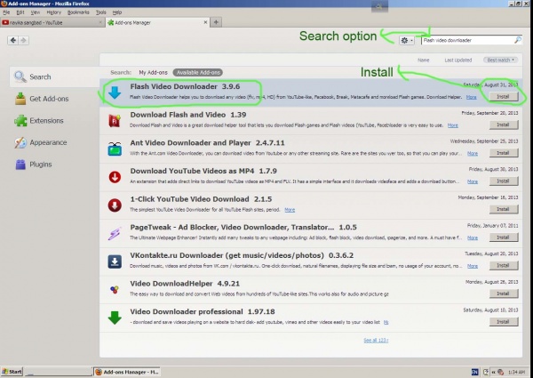Open More link for Flash Video Downloader
This screenshot has width=533, height=378.
(471, 97)
